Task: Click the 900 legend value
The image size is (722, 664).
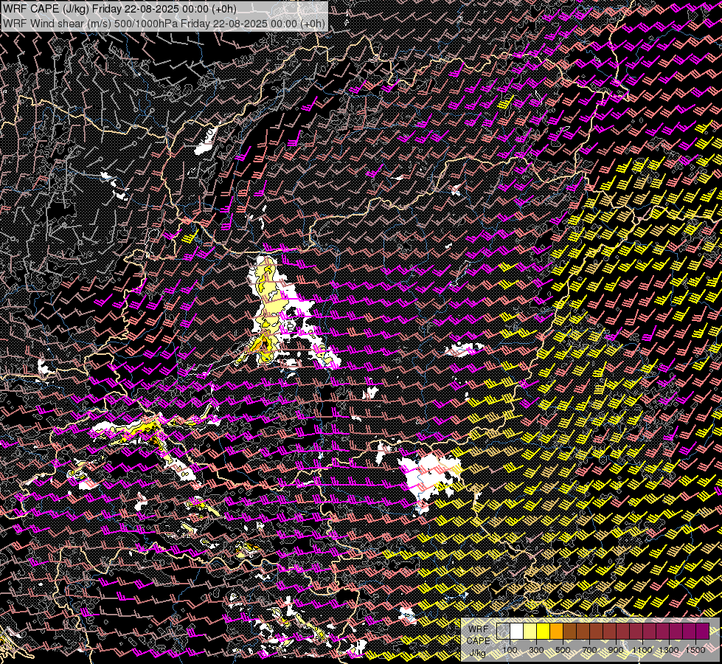Action: 616,650
